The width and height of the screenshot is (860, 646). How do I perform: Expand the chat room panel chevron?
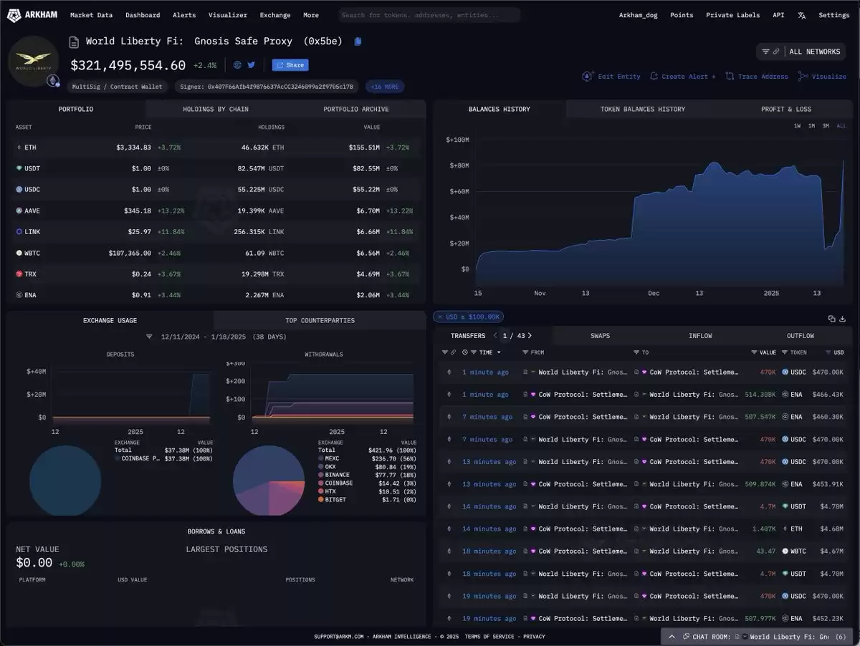pos(672,636)
